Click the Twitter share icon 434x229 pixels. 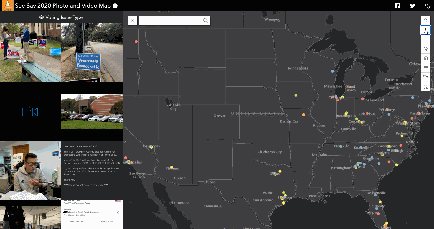412,6
